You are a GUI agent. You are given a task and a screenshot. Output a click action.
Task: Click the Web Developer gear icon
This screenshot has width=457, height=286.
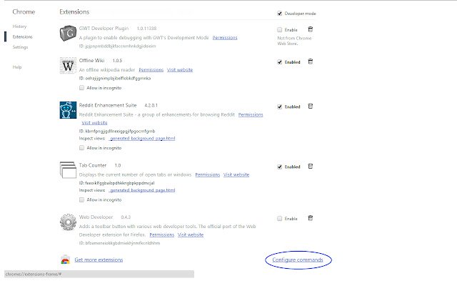[68, 222]
